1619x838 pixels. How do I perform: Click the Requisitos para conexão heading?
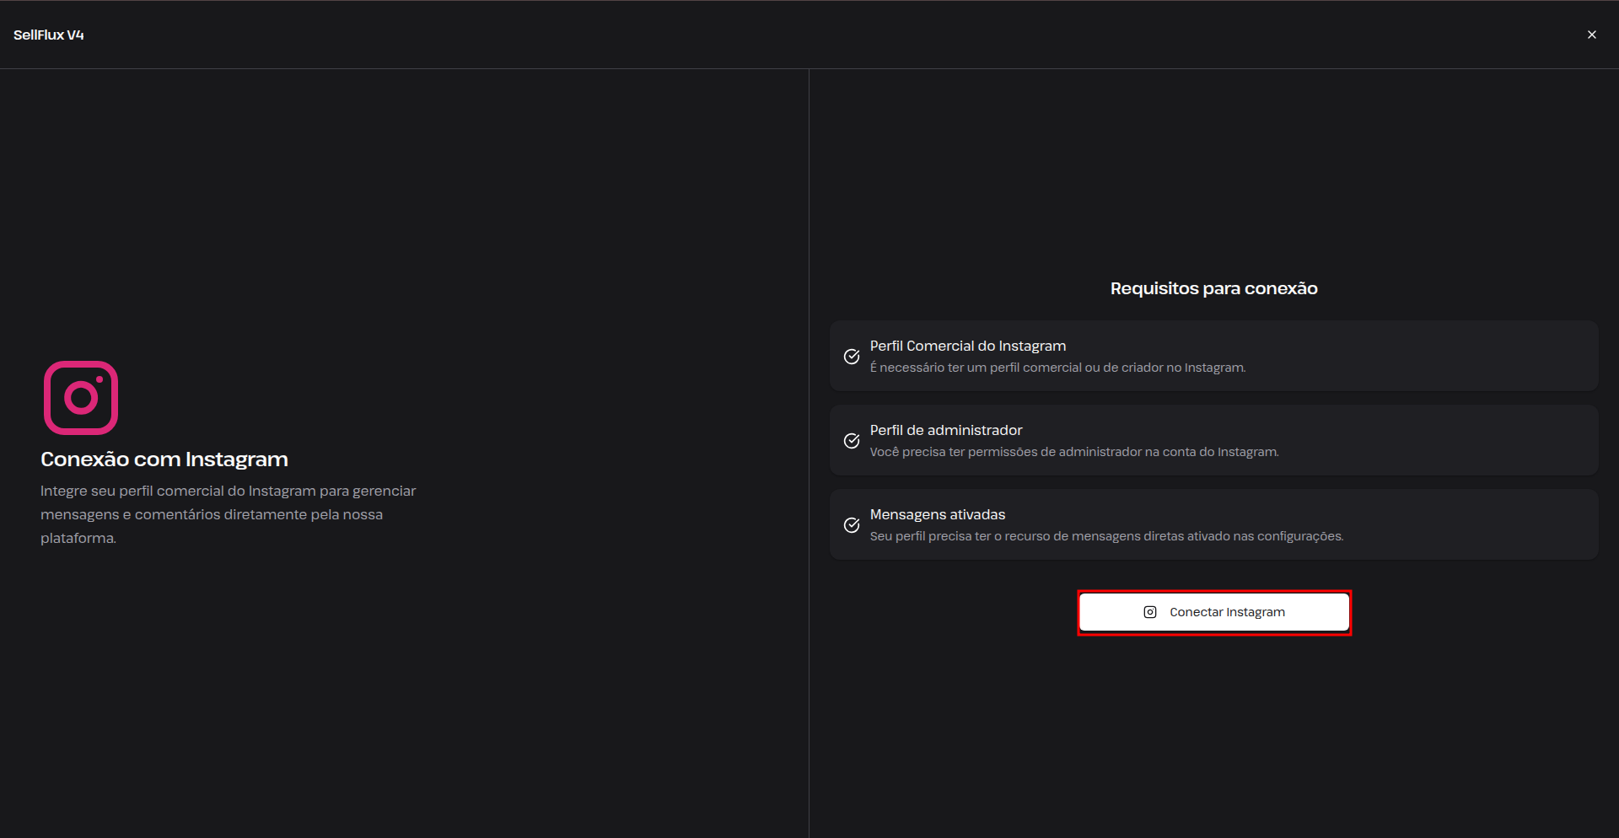(x=1214, y=288)
